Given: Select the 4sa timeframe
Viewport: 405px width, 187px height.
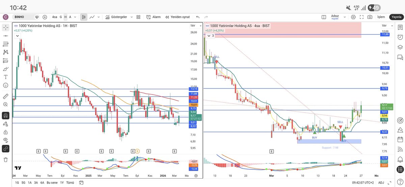Looking at the screenshot, I should (54, 17).
